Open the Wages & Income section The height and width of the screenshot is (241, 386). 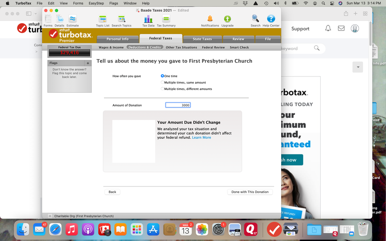pyautogui.click(x=111, y=47)
